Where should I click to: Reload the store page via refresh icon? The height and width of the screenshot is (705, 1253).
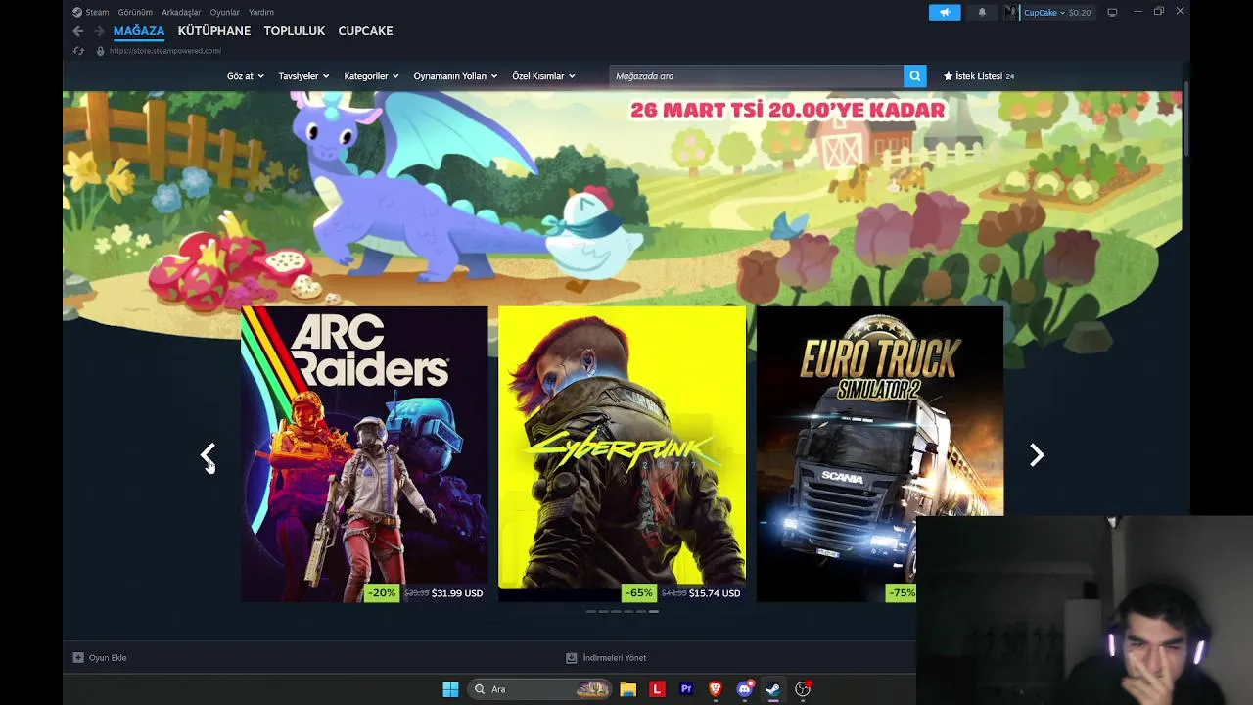[78, 51]
